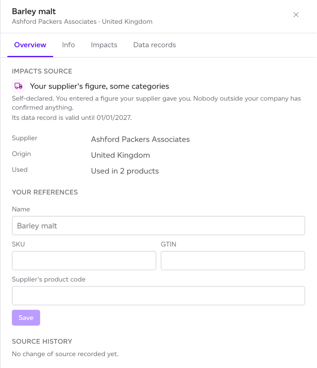The width and height of the screenshot is (317, 368).
Task: Click the 'Ashford Packers Associates' supplier value
Action: pyautogui.click(x=140, y=140)
